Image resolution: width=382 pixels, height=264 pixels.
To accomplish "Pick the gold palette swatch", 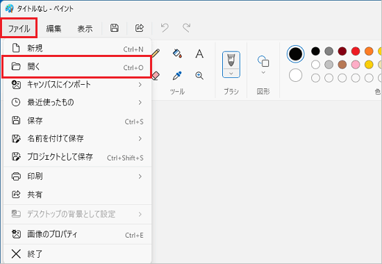I will click(x=369, y=65).
